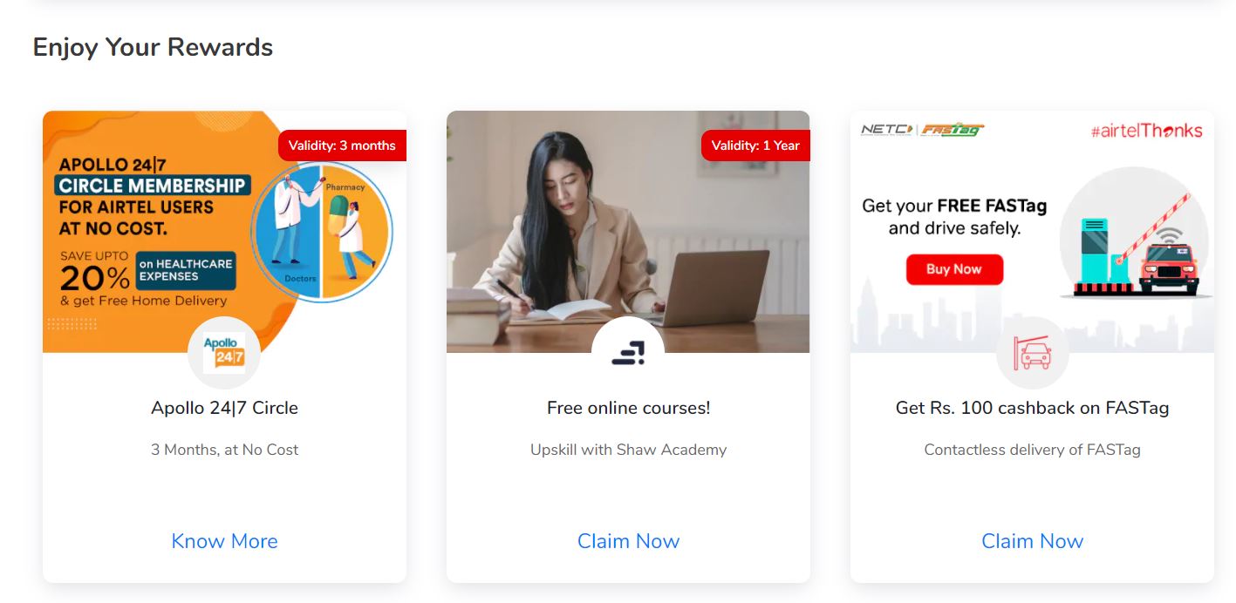The image size is (1236, 603).
Task: Open the Free FASTag banner image
Action: pos(1032,232)
